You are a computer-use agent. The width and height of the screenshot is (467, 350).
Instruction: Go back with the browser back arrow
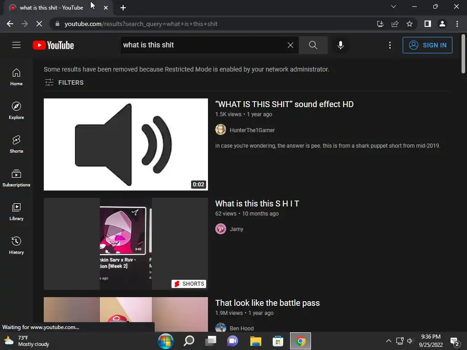click(10, 24)
